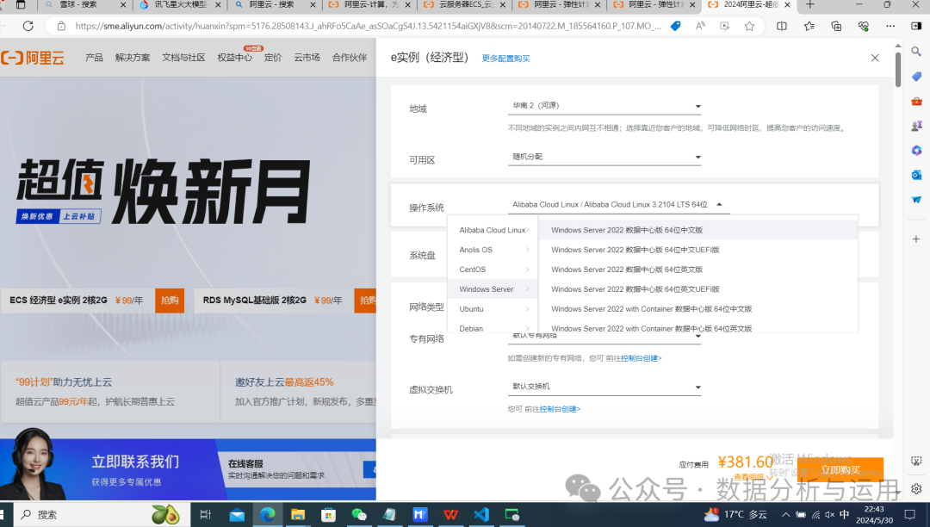Image resolution: width=930 pixels, height=527 pixels.
Task: Open Browser essentials heart icon
Action: (x=864, y=26)
